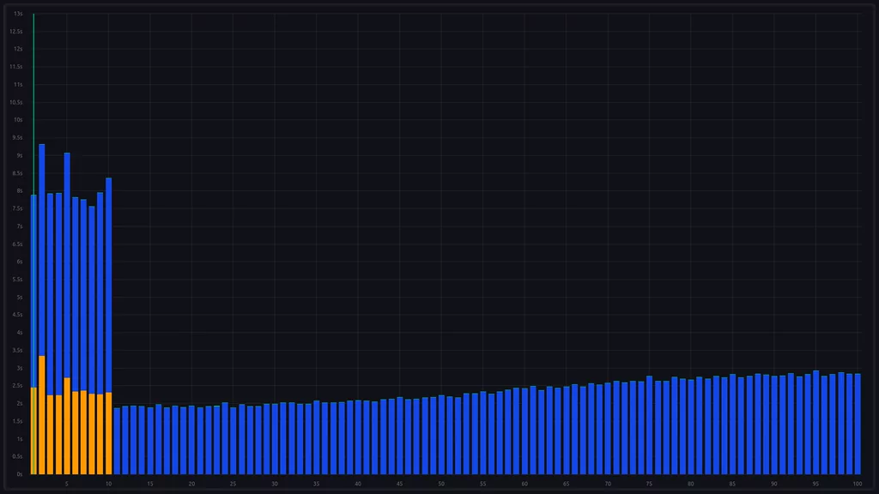The width and height of the screenshot is (879, 494).
Task: Click the tallest bar near value 95
Action: [x=815, y=425]
